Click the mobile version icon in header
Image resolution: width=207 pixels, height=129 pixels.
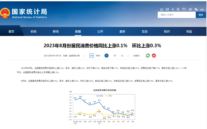point(178,10)
